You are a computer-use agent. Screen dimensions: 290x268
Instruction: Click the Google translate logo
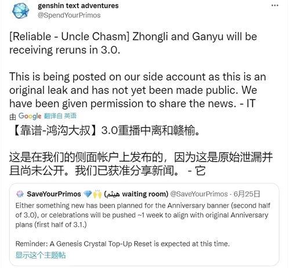coord(30,116)
